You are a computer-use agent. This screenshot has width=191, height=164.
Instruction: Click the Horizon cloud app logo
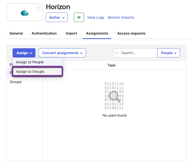[x=25, y=13]
